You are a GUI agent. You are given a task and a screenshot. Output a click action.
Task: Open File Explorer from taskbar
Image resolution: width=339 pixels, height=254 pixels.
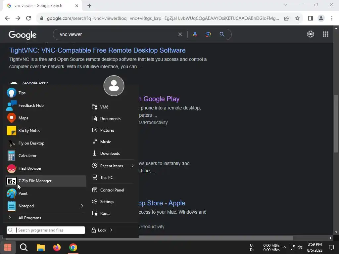(40, 247)
